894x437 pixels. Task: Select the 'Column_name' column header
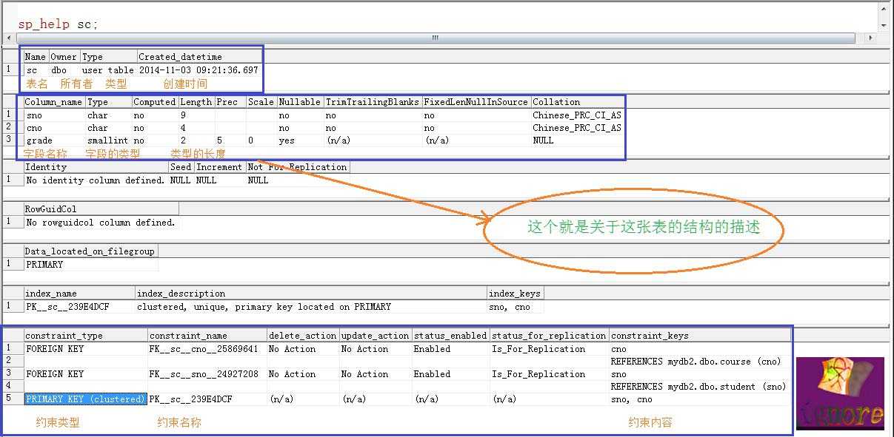pyautogui.click(x=55, y=102)
